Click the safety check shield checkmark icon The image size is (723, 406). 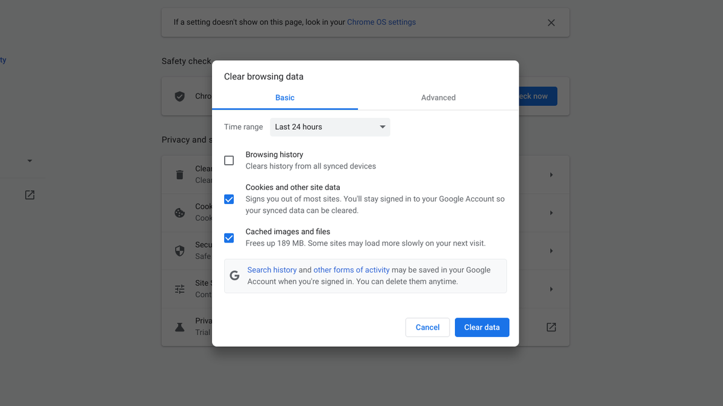pyautogui.click(x=179, y=96)
